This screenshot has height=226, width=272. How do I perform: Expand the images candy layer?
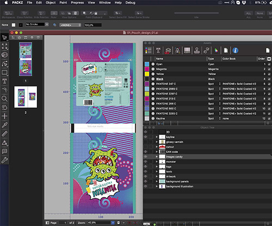click(157, 157)
